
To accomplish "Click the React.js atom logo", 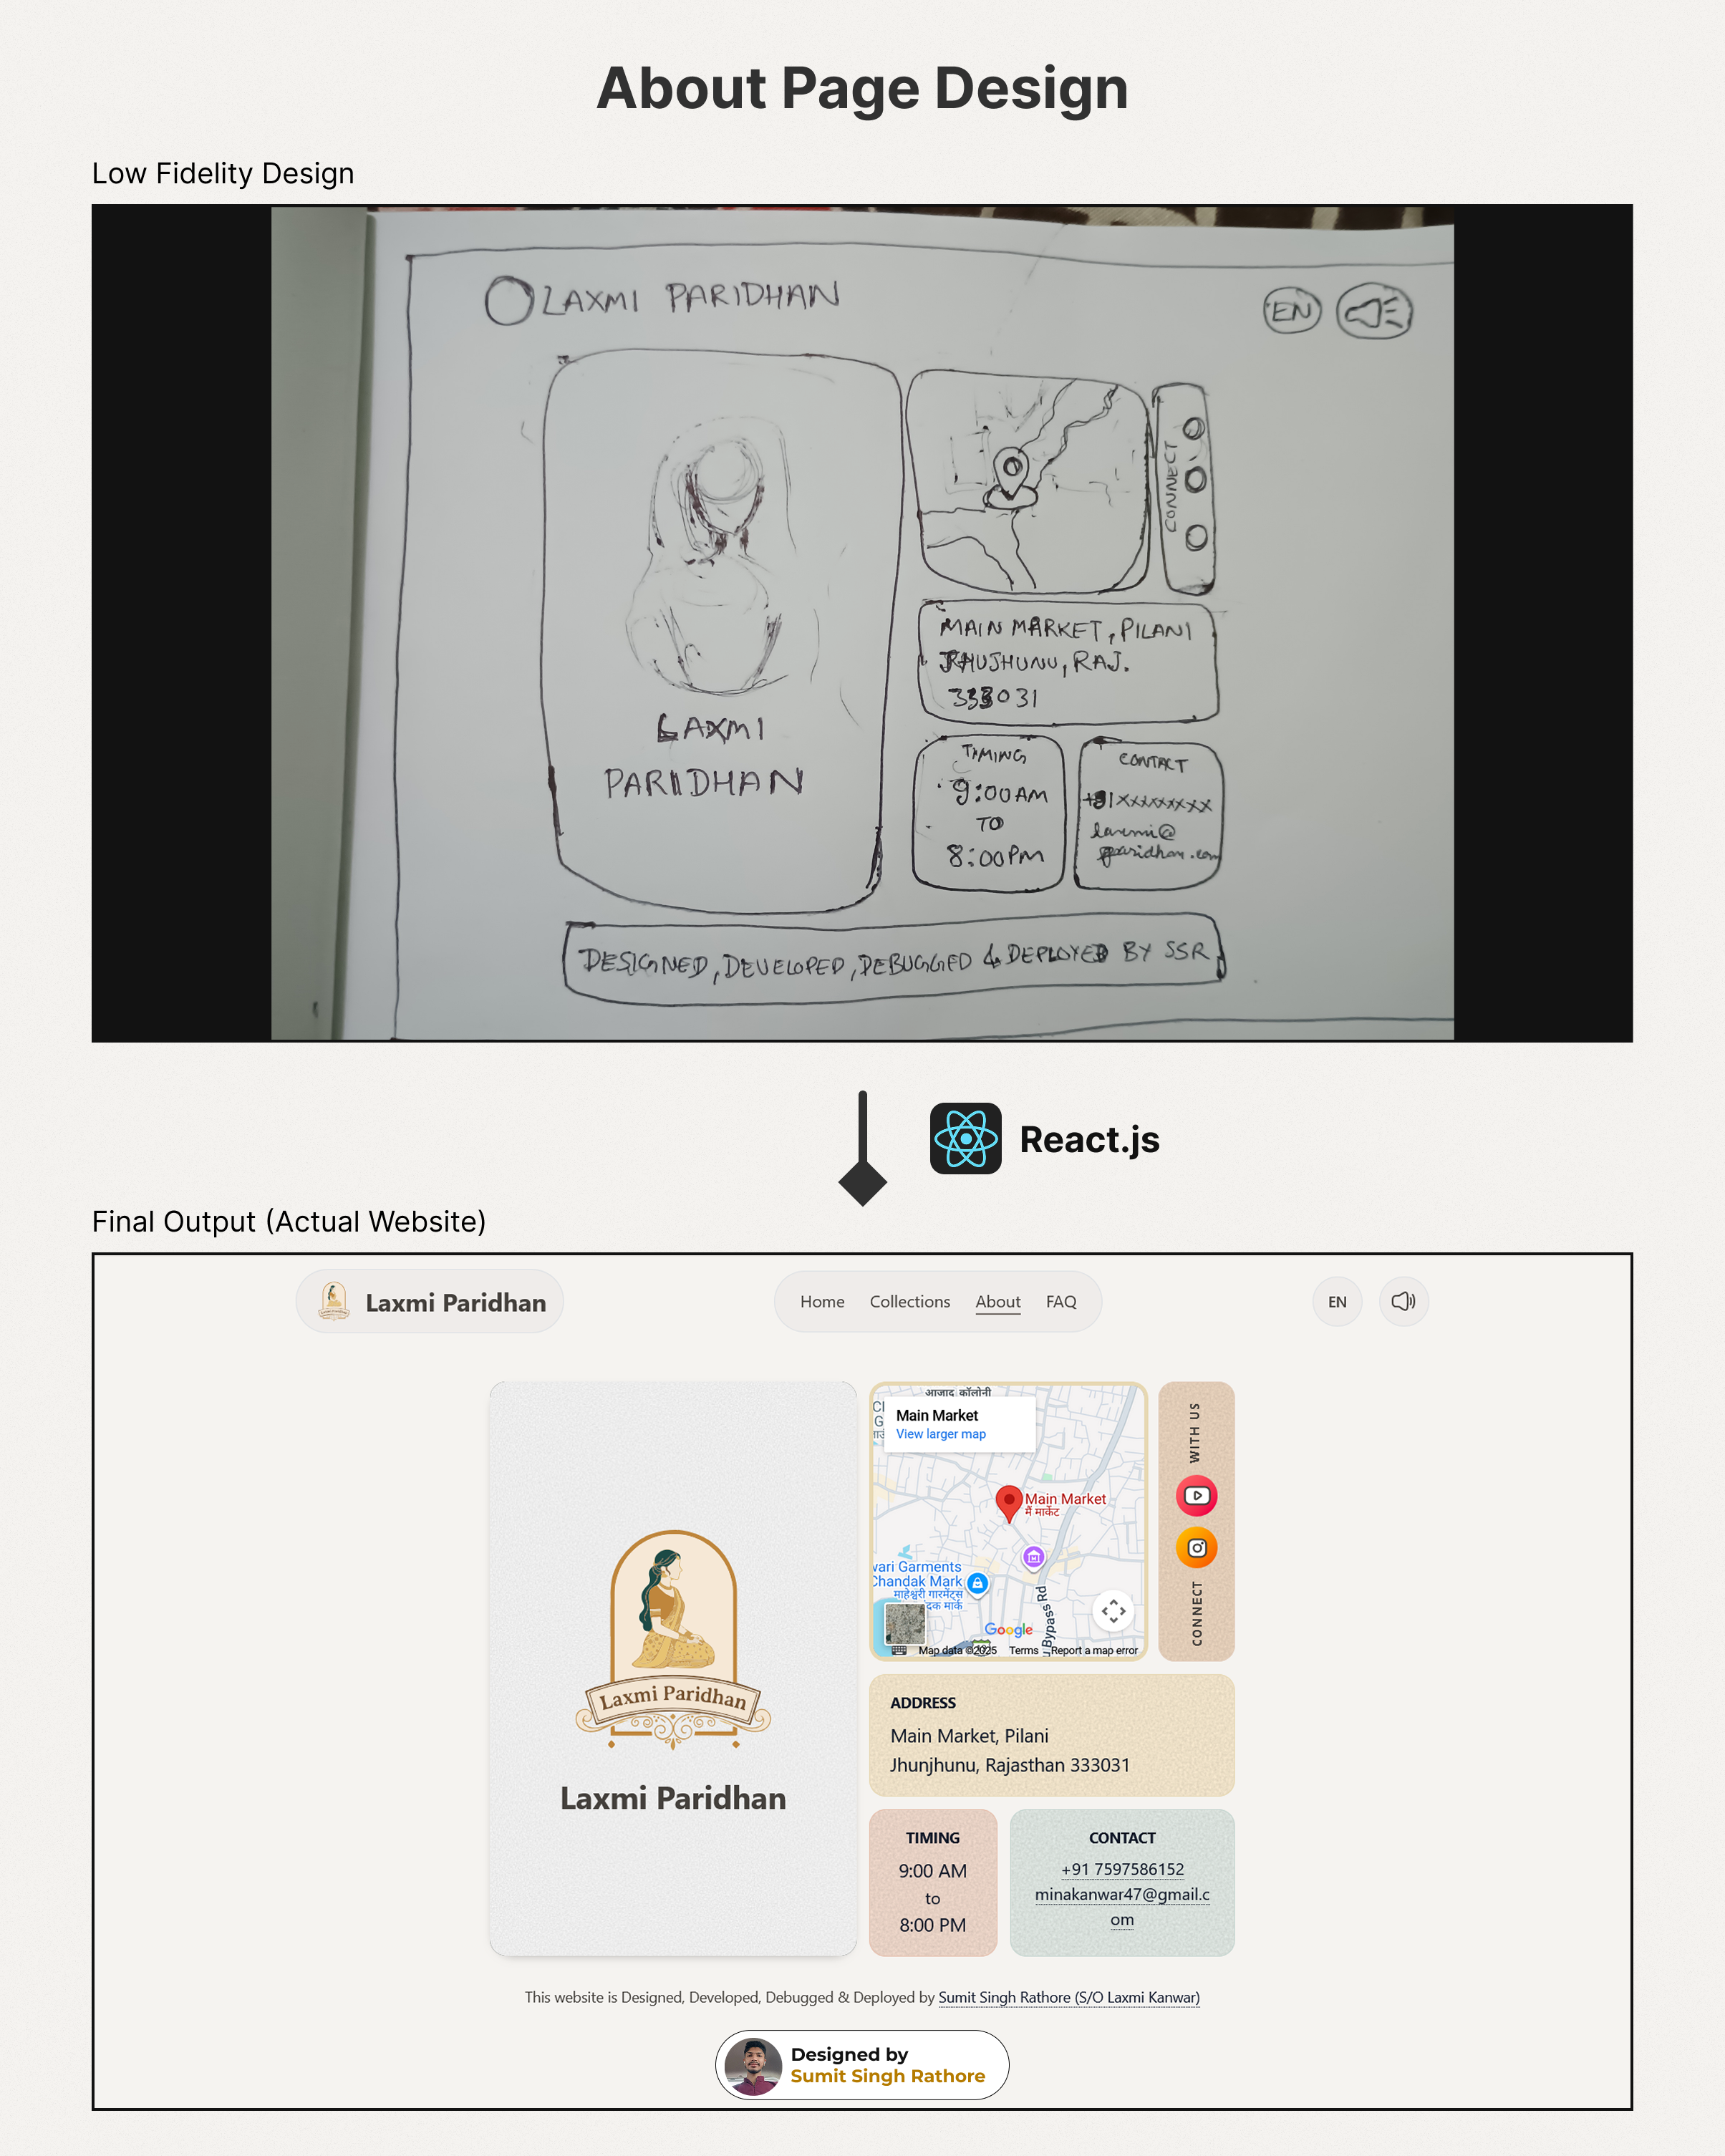I will (965, 1138).
